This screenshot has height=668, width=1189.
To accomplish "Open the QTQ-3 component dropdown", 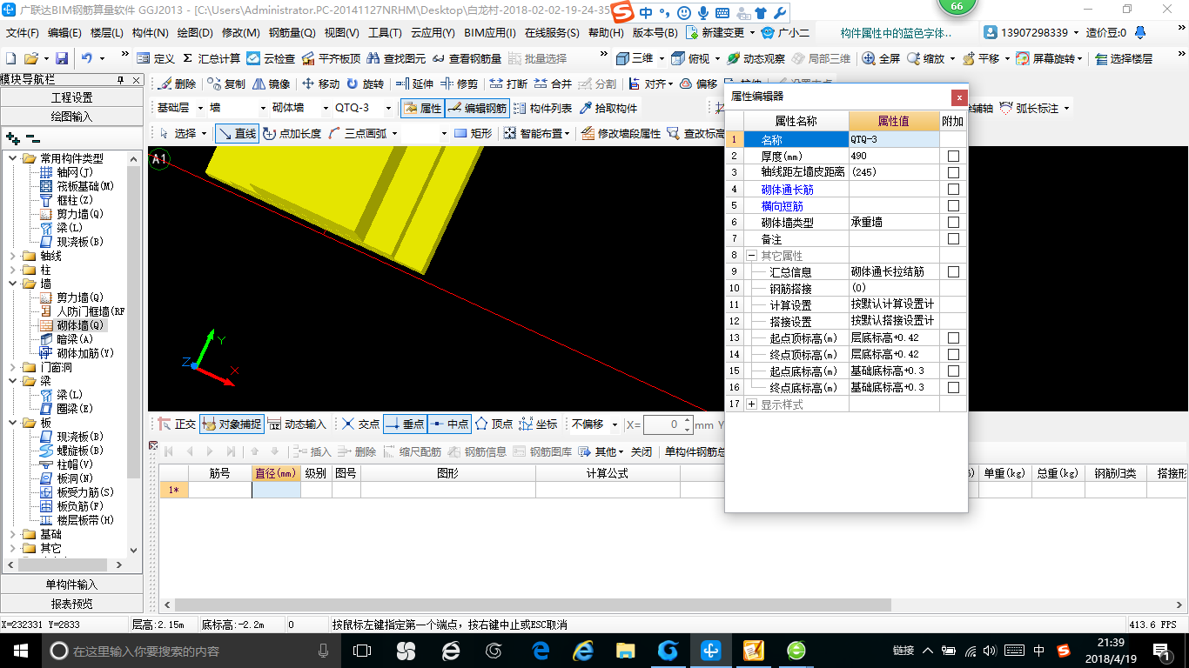I will point(386,109).
